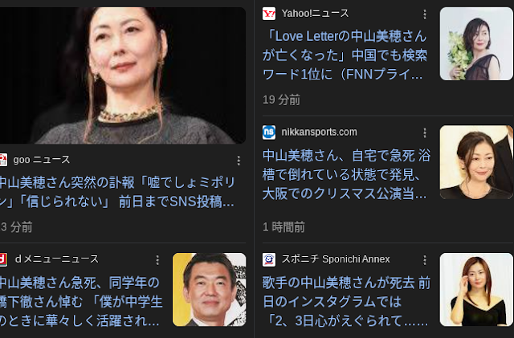The image size is (514, 338).
Task: Open the '中山美穂さん突然の訃報' headline
Action: tap(117, 192)
